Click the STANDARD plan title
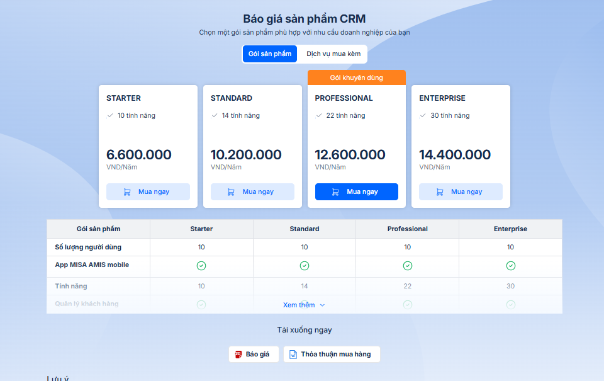604x381 pixels. click(x=232, y=98)
